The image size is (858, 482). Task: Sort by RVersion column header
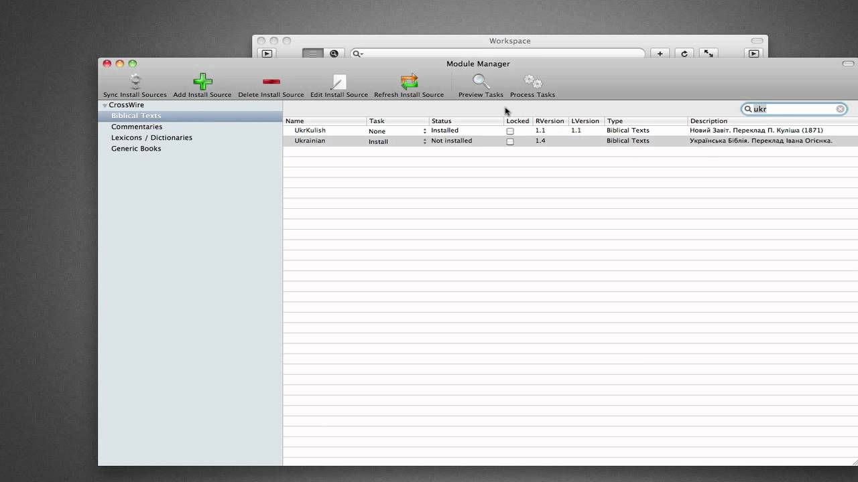(x=550, y=121)
